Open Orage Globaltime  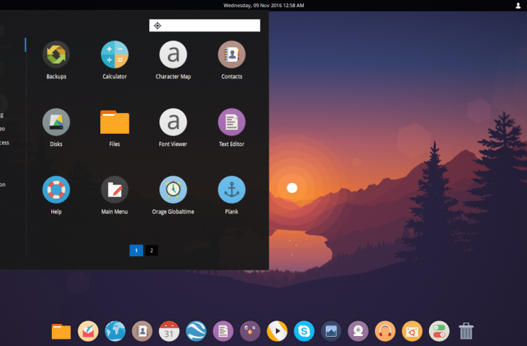point(173,190)
